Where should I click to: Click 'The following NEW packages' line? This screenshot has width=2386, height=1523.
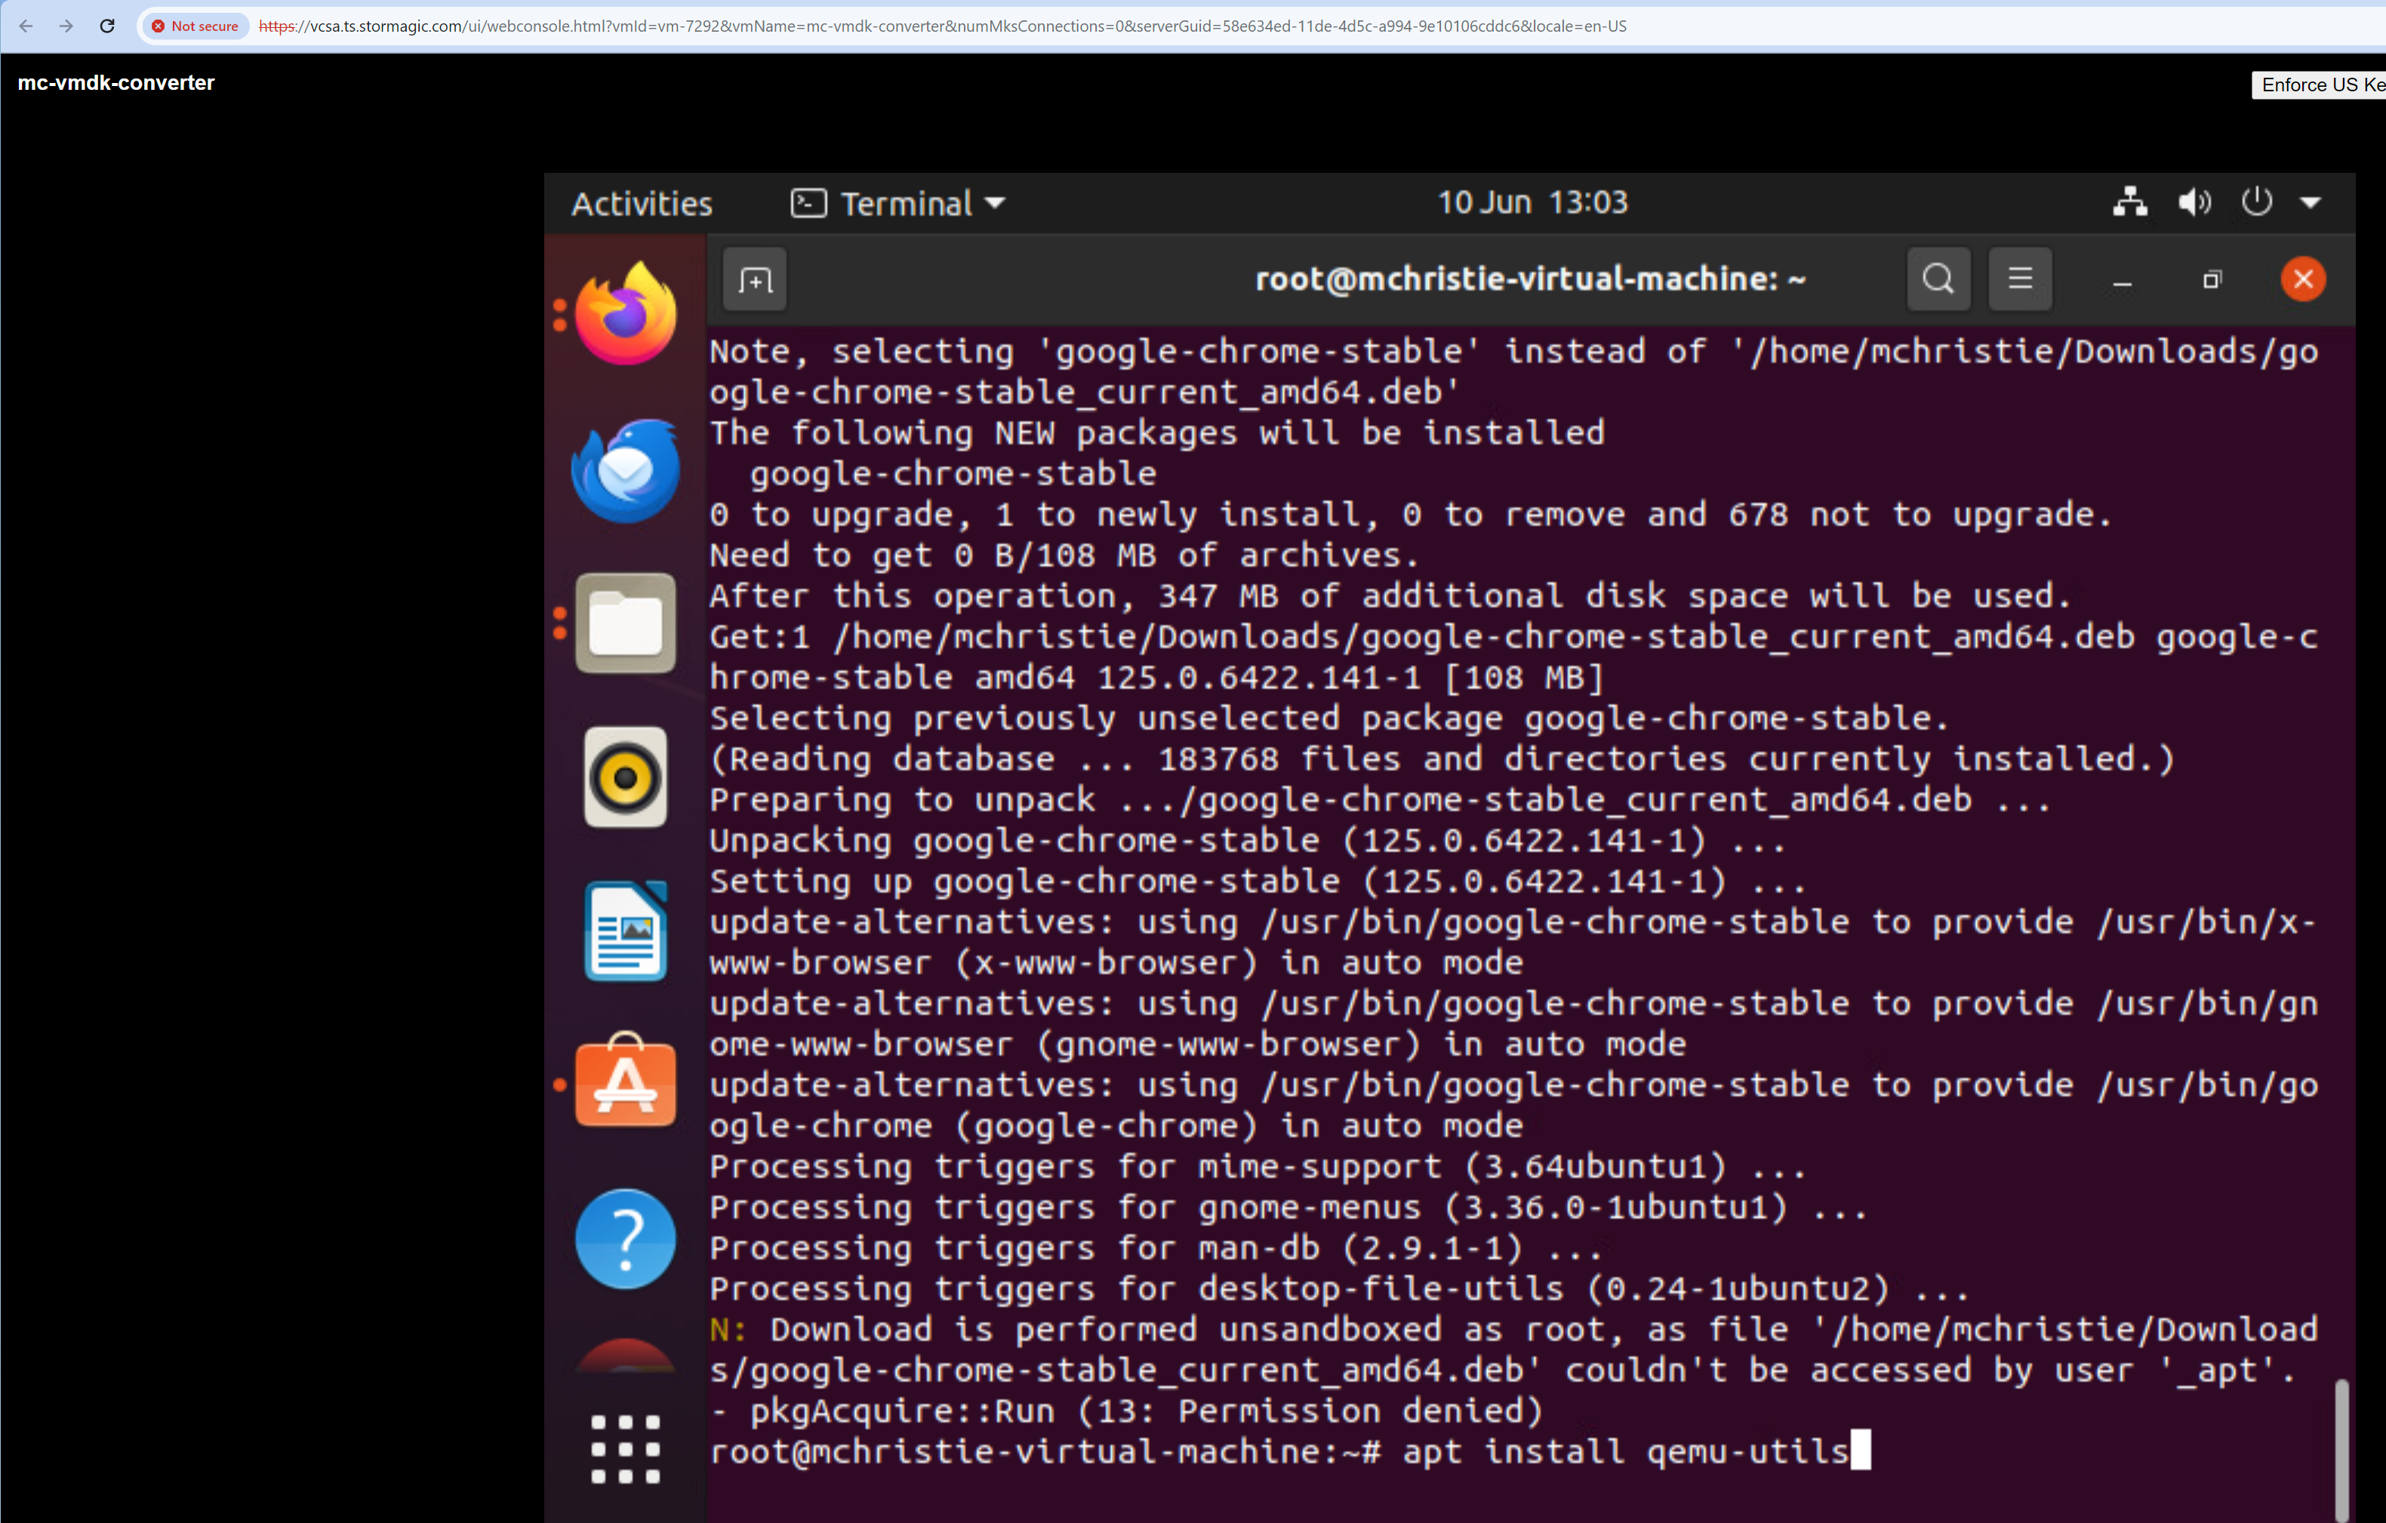[x=1157, y=433]
